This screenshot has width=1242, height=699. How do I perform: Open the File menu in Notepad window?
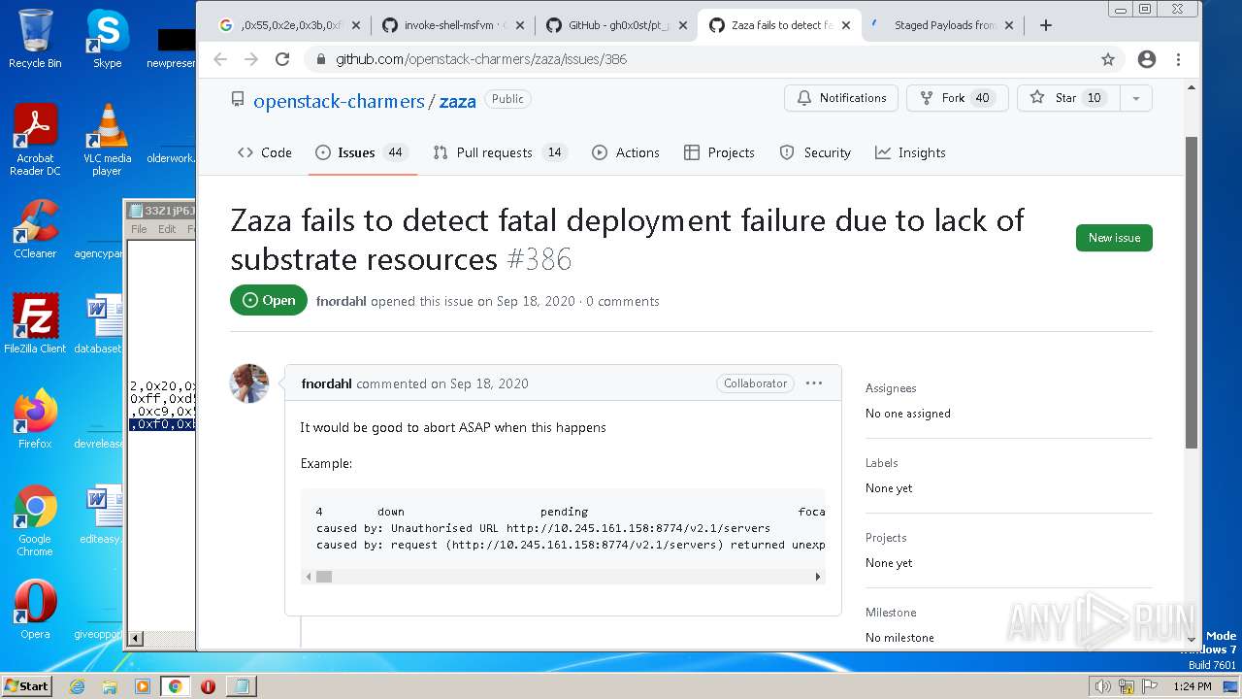139,229
